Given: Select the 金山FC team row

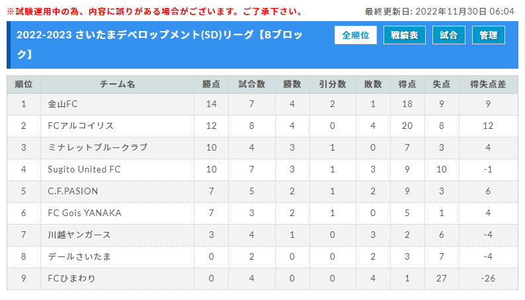Looking at the screenshot, I should pyautogui.click(x=262, y=104).
